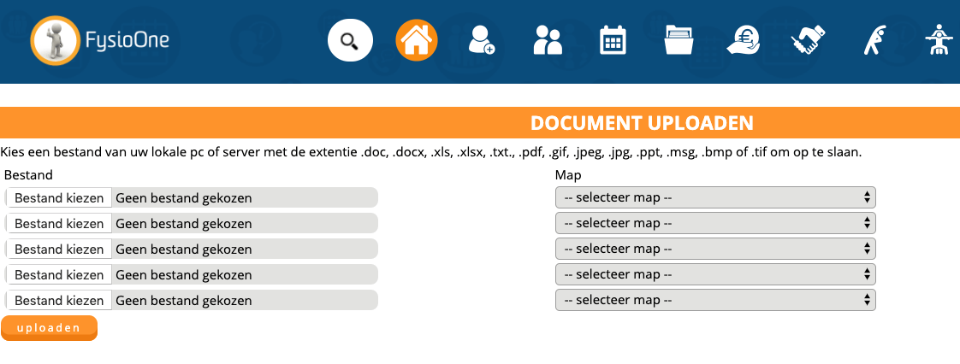This screenshot has width=960, height=364.
Task: Click the orange 'uploaden' button
Action: pos(49,328)
